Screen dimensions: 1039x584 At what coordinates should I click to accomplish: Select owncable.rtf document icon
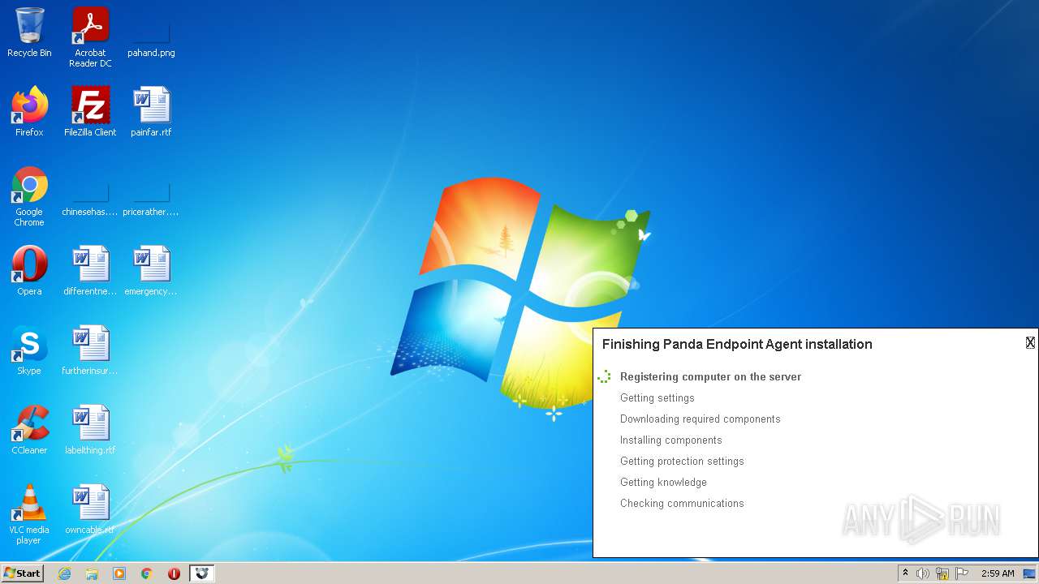pyautogui.click(x=90, y=509)
